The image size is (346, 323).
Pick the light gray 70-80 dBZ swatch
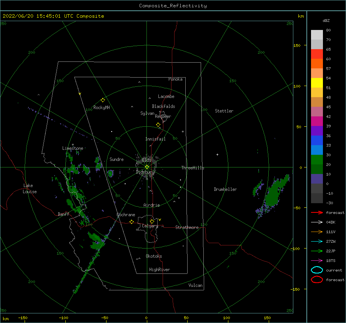click(317, 35)
